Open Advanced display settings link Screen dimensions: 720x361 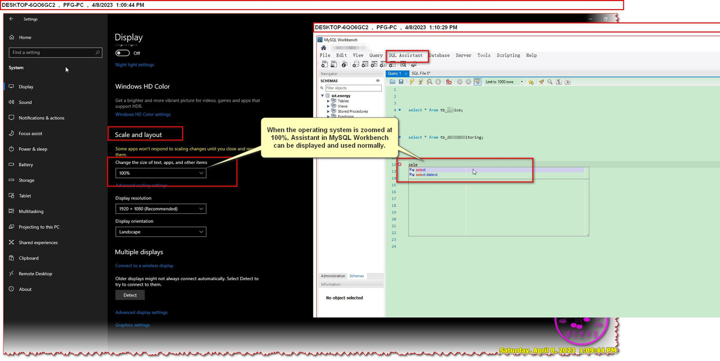[141, 312]
